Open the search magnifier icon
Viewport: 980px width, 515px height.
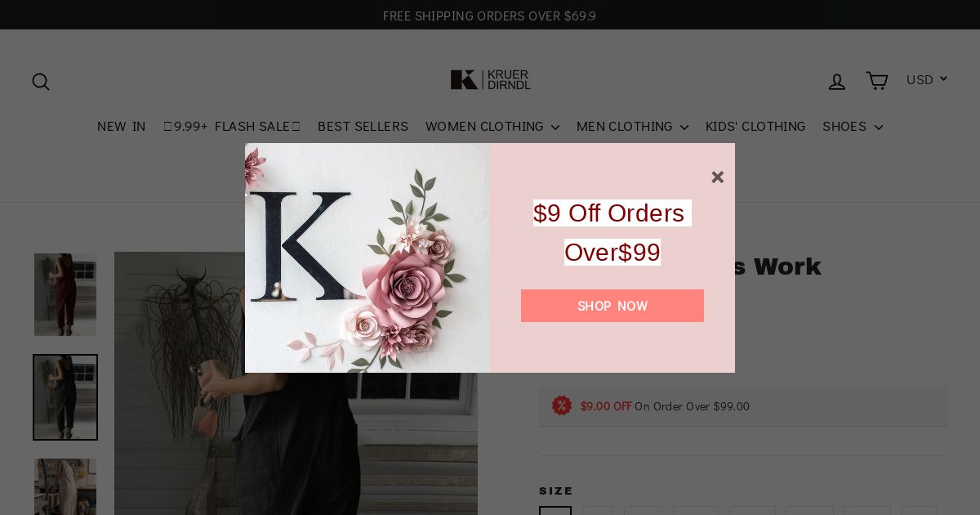41,82
